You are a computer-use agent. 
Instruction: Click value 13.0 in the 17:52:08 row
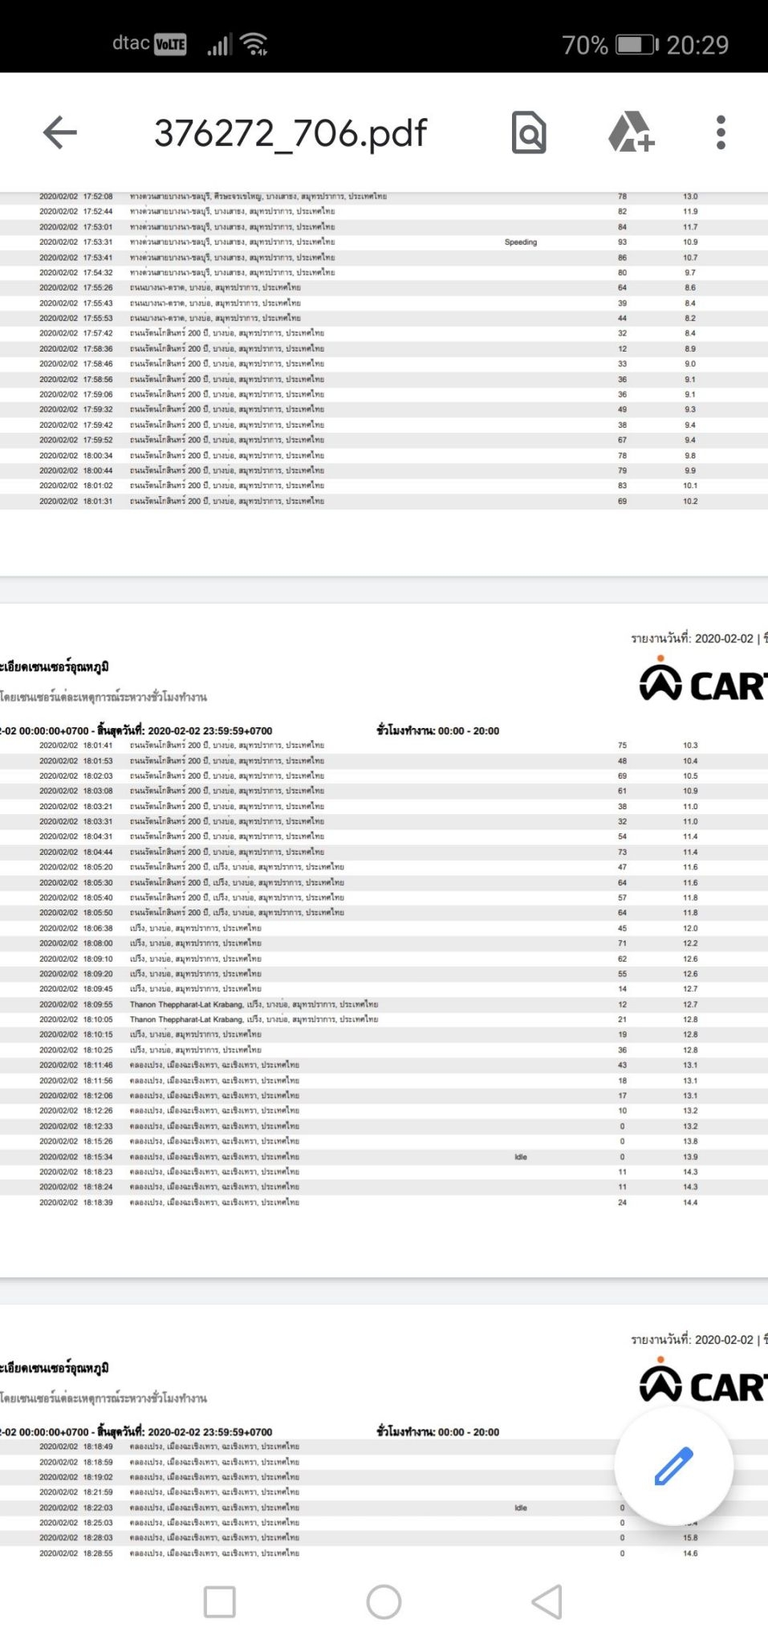(690, 196)
